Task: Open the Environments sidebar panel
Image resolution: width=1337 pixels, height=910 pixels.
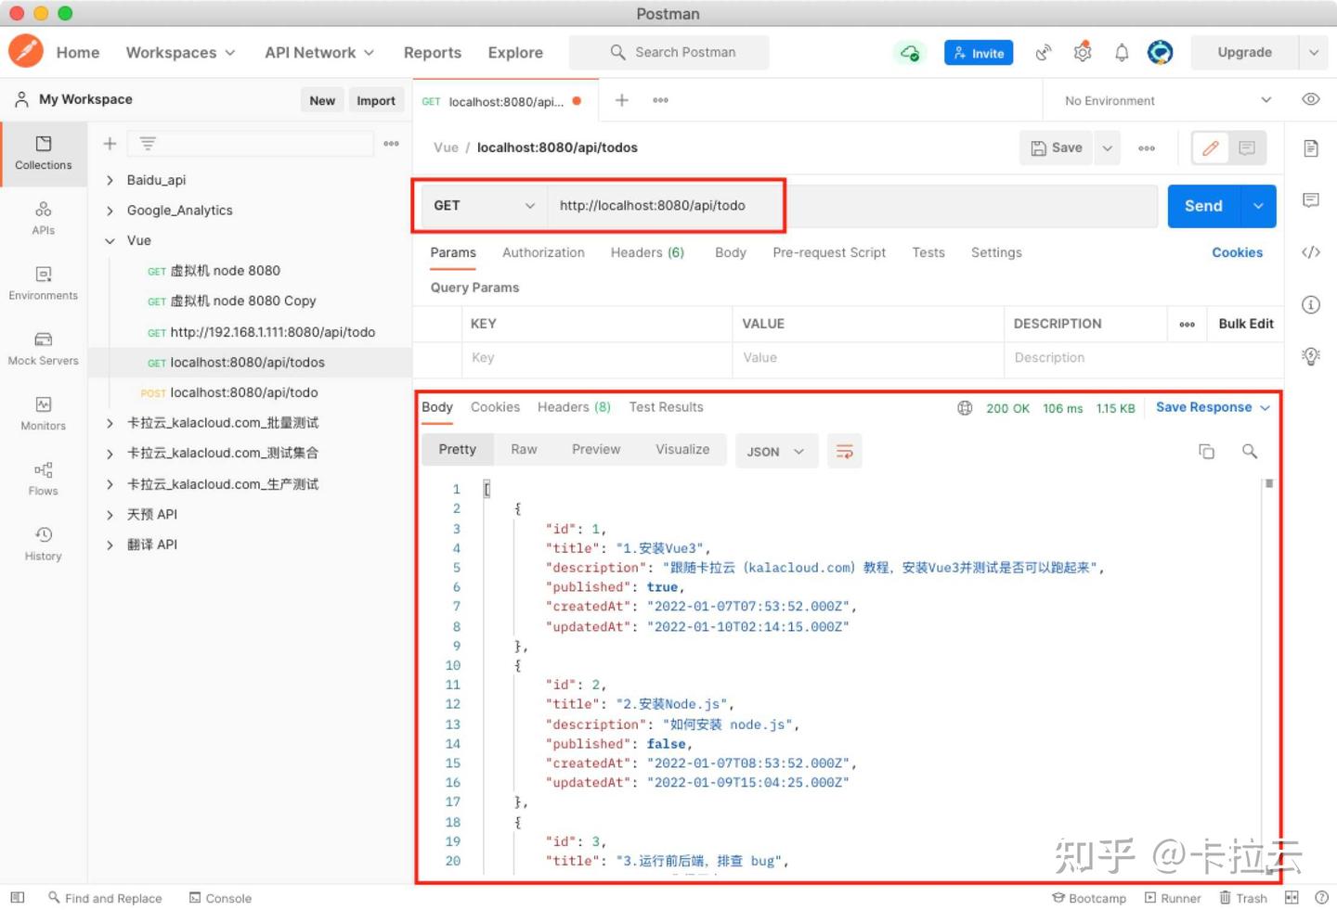Action: tap(43, 284)
